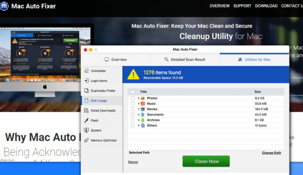Click the Apple logo on the iMac image
The image size is (303, 175).
45,87
